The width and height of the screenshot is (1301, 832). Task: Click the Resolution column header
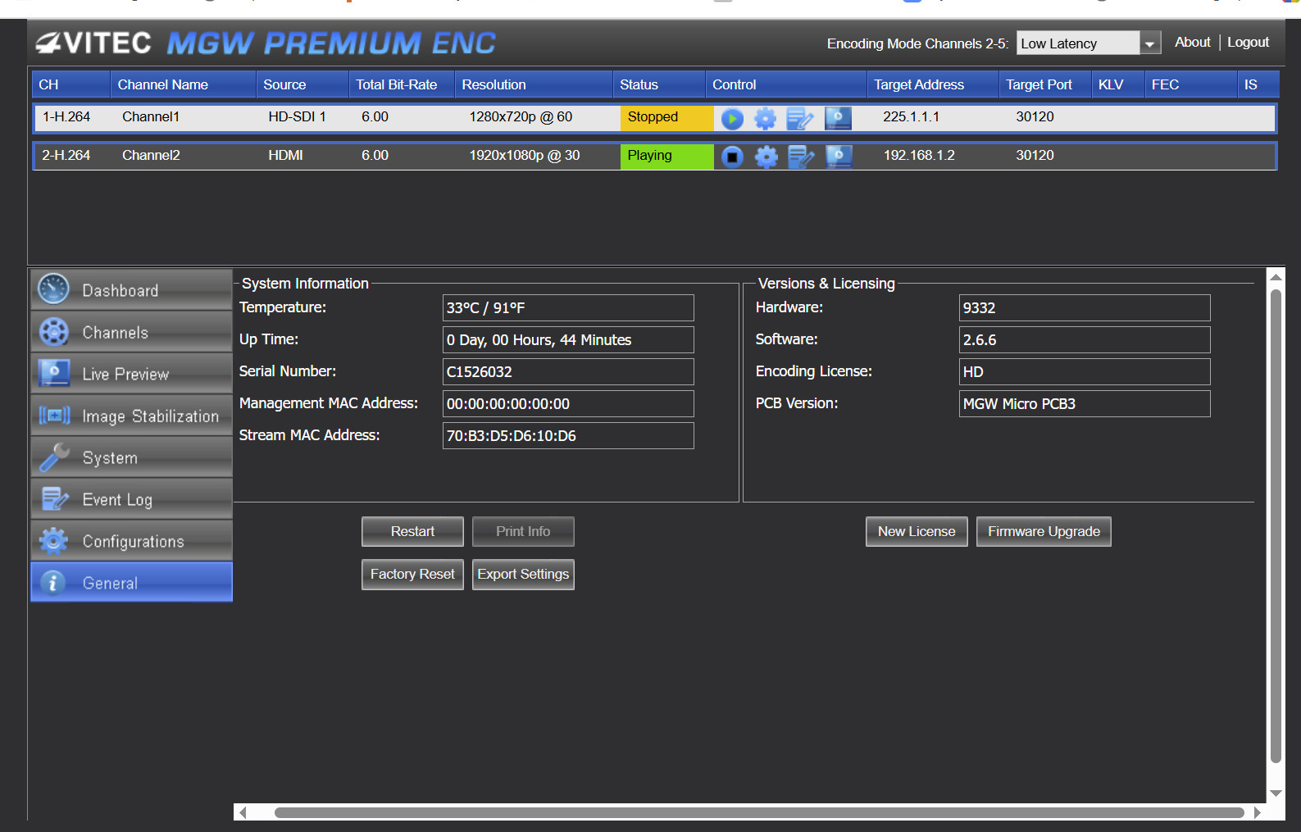(534, 84)
